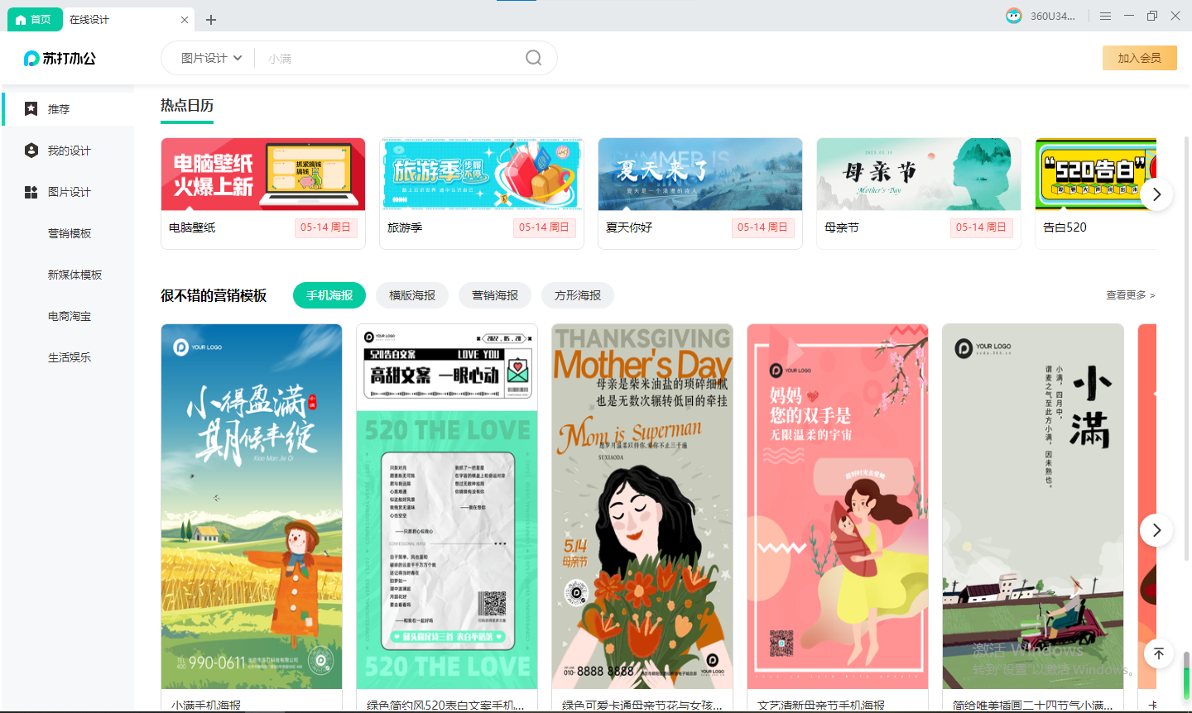This screenshot has width=1192, height=713.
Task: Click the search magnifier icon
Action: tap(532, 58)
